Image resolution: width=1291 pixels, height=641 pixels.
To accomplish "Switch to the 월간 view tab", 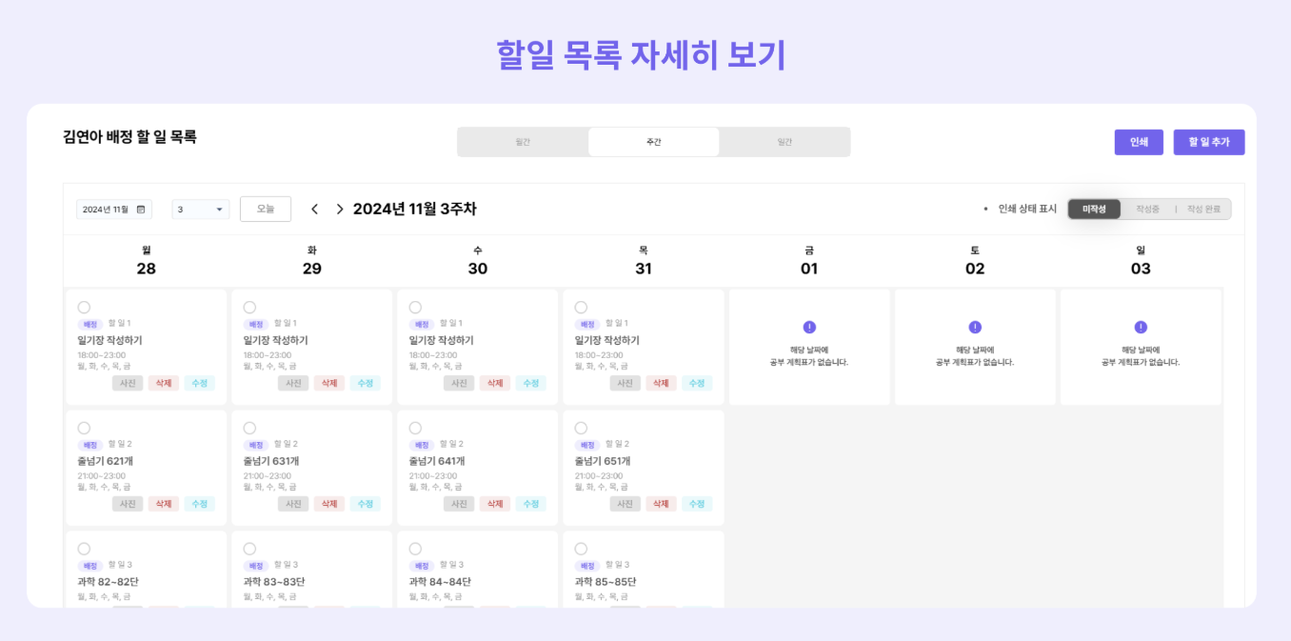I will (523, 142).
